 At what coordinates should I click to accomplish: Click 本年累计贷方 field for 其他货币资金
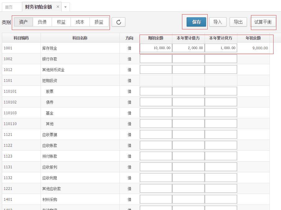coord(221,69)
